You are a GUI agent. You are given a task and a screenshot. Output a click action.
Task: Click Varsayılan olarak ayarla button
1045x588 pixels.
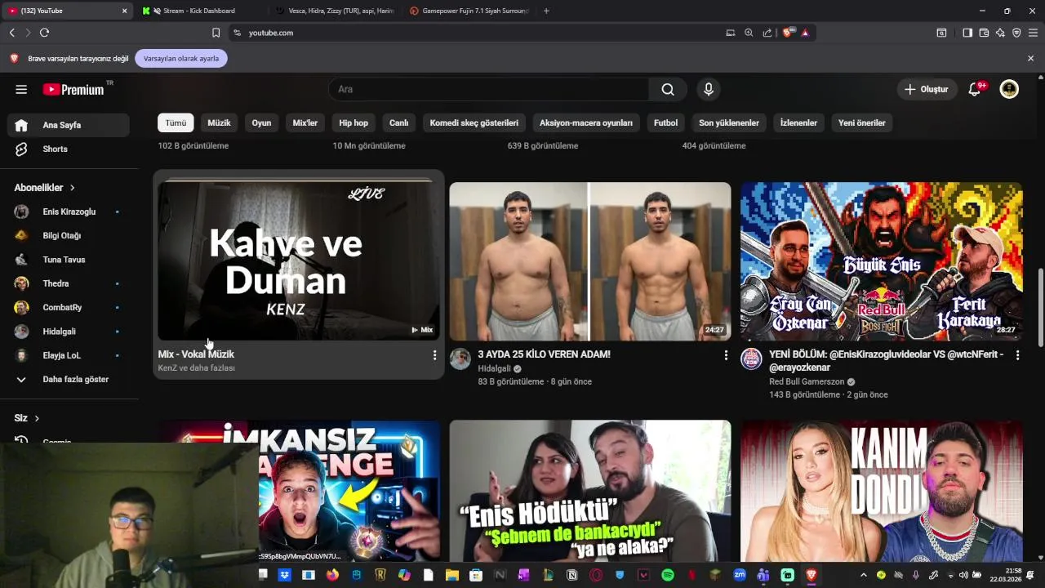point(181,58)
